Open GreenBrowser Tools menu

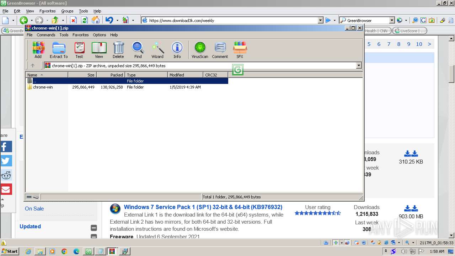(x=84, y=11)
